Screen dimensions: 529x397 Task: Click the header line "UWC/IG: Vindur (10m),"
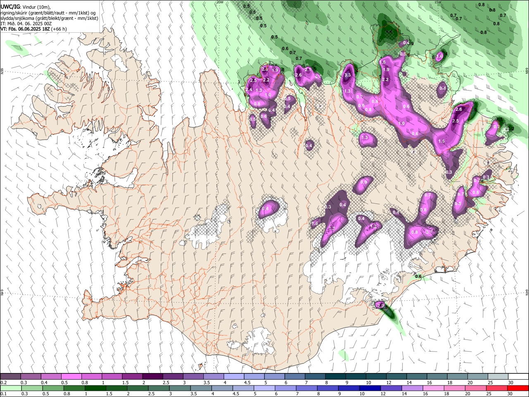(26, 7)
